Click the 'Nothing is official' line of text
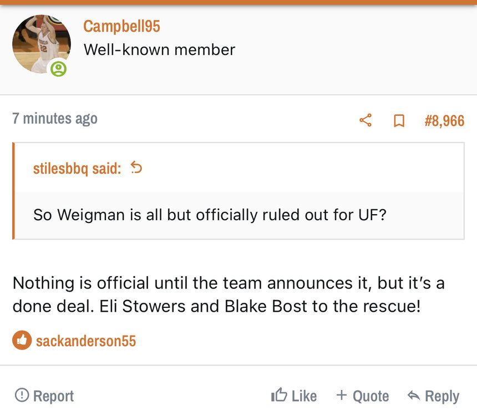Screen dimensions: 477x416 pyautogui.click(x=229, y=283)
